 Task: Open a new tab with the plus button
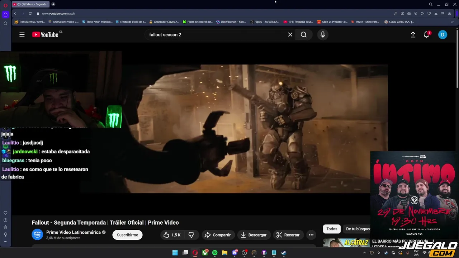(x=53, y=4)
